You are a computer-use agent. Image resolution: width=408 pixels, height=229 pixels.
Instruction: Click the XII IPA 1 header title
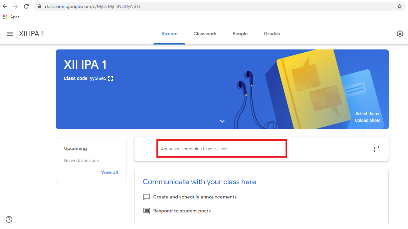click(x=32, y=34)
